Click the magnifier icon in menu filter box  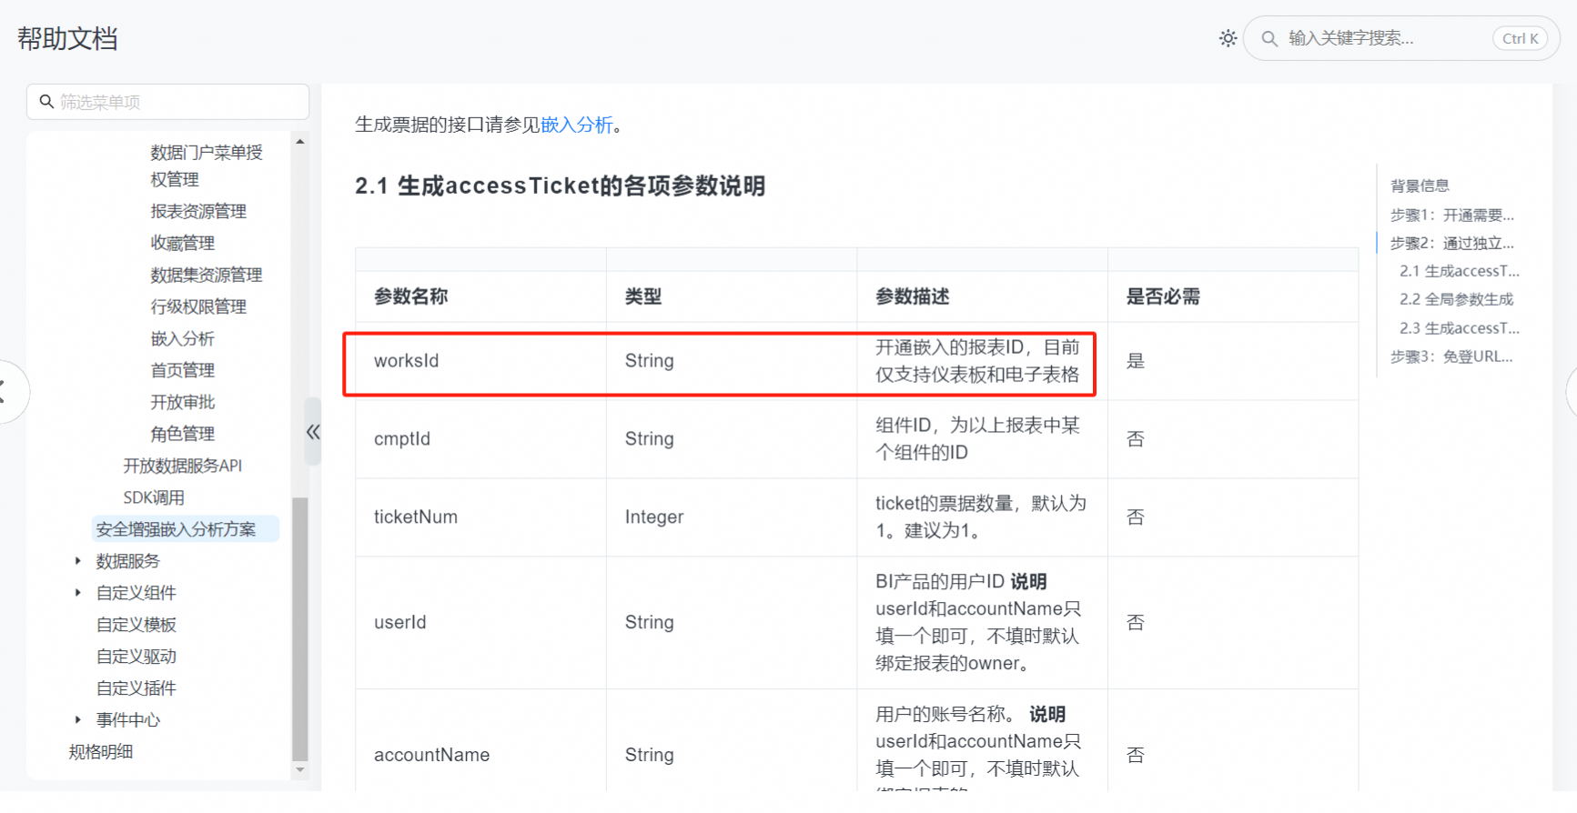tap(46, 102)
